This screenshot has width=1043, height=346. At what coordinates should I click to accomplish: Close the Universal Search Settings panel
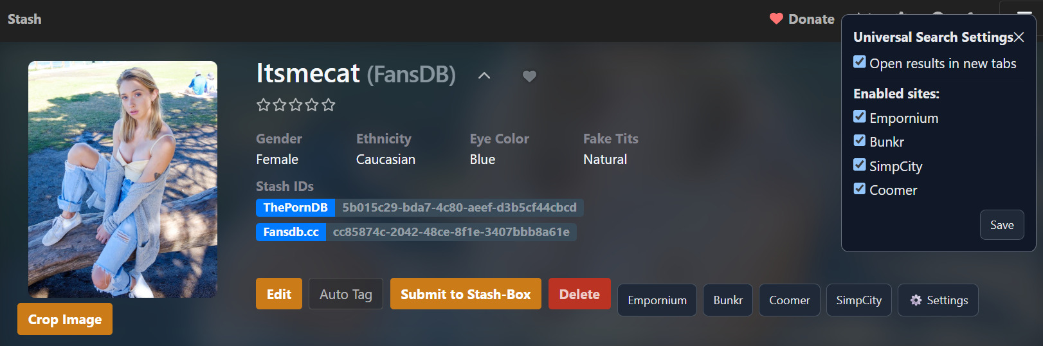(1019, 37)
